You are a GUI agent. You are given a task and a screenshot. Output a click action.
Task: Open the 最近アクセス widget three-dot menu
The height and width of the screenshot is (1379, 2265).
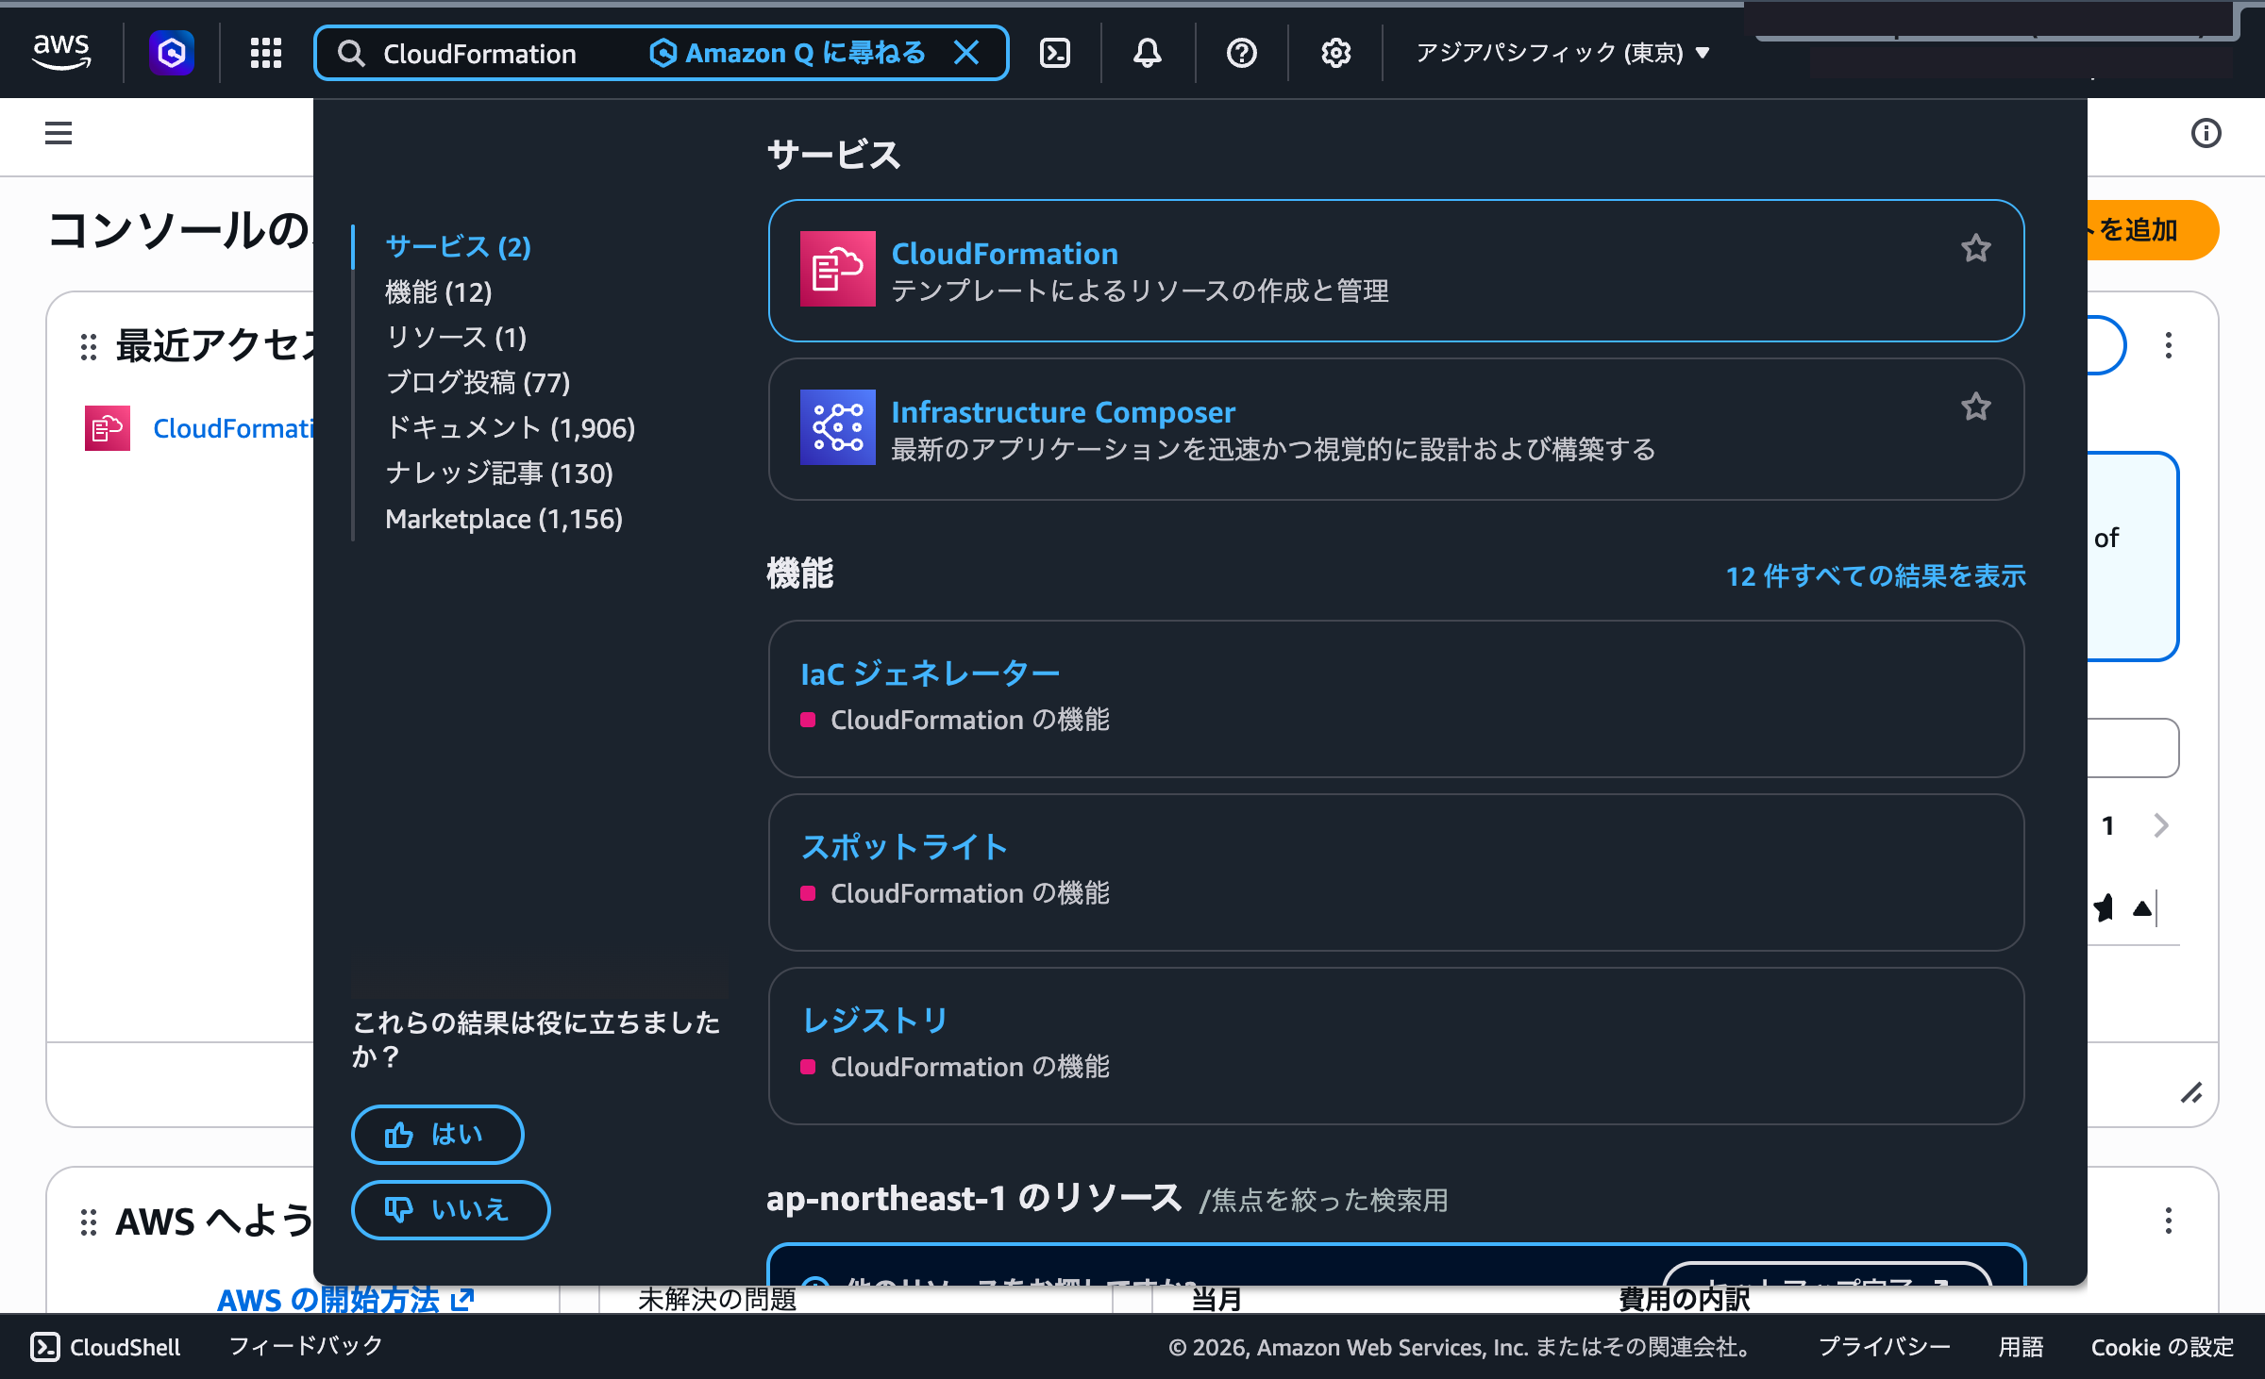[x=2169, y=345]
